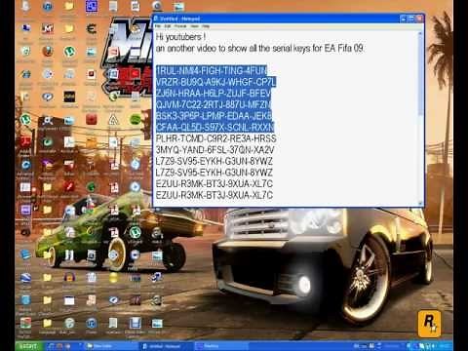Click the Notepad title bar
This screenshot has width=468, height=351.
(x=276, y=19)
